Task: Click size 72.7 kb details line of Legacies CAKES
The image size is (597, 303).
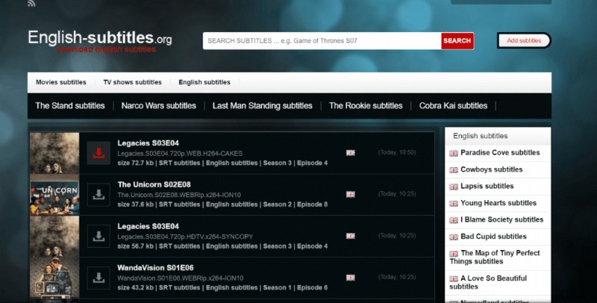Action: 222,163
